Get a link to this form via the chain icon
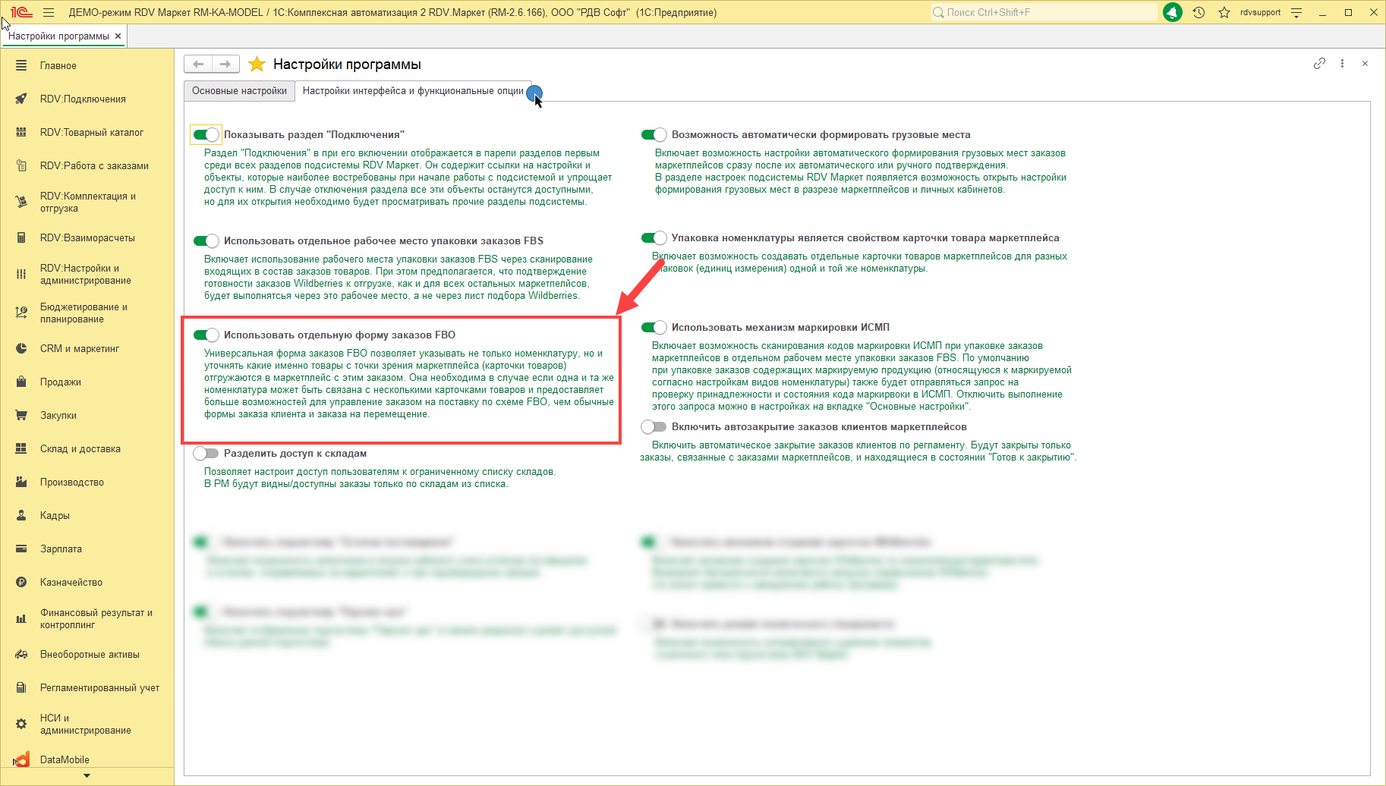Image resolution: width=1386 pixels, height=786 pixels. [x=1319, y=64]
